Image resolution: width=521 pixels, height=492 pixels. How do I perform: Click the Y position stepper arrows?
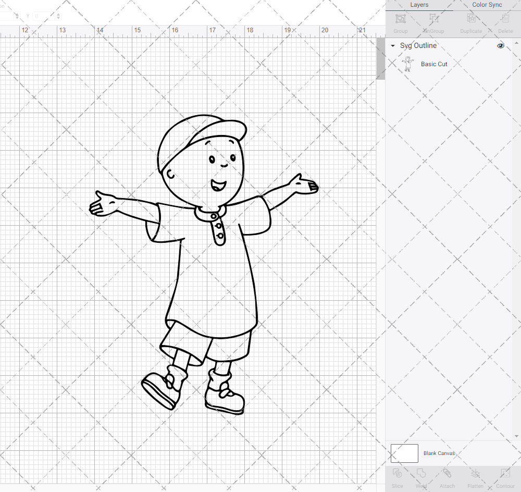[x=58, y=16]
